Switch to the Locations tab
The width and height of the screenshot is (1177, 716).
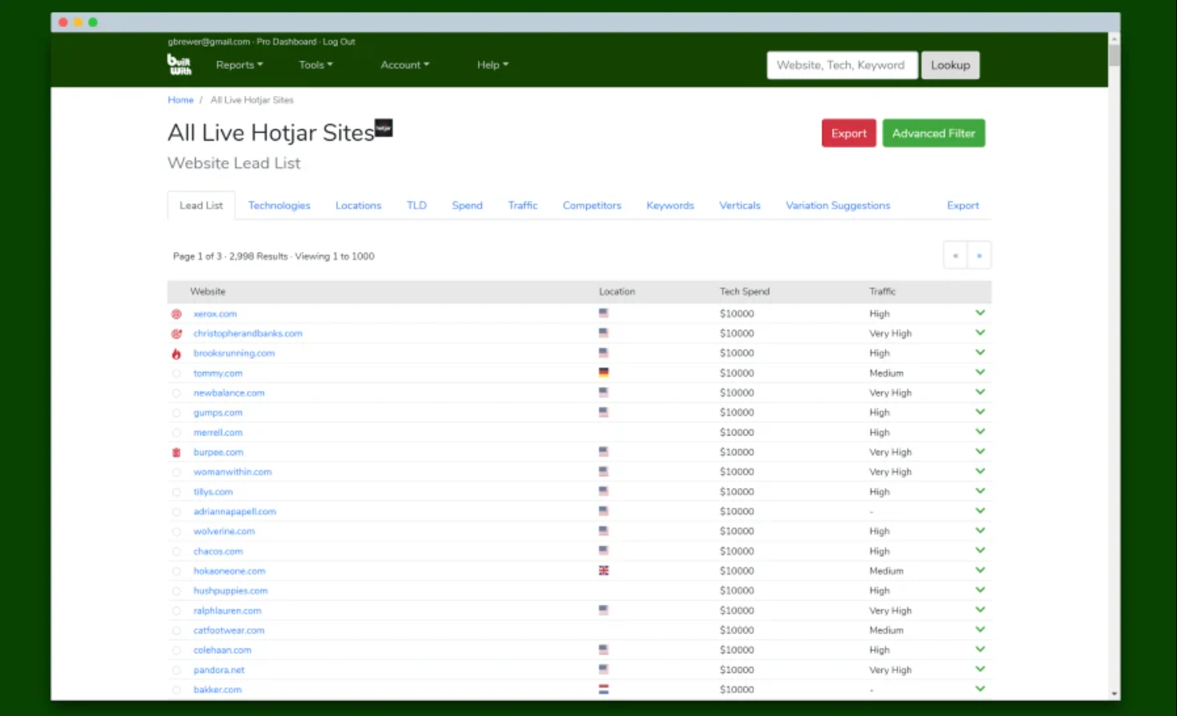tap(358, 205)
